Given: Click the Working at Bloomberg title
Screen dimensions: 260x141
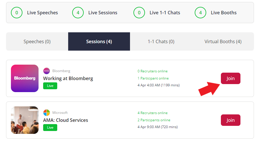Looking at the screenshot, I should pyautogui.click(x=68, y=78).
